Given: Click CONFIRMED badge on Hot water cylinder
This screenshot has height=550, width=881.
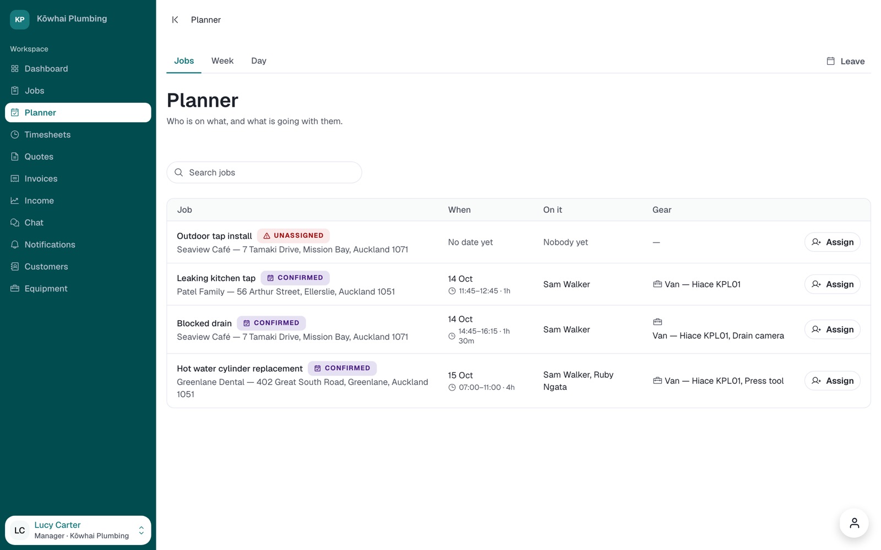Looking at the screenshot, I should (x=342, y=368).
